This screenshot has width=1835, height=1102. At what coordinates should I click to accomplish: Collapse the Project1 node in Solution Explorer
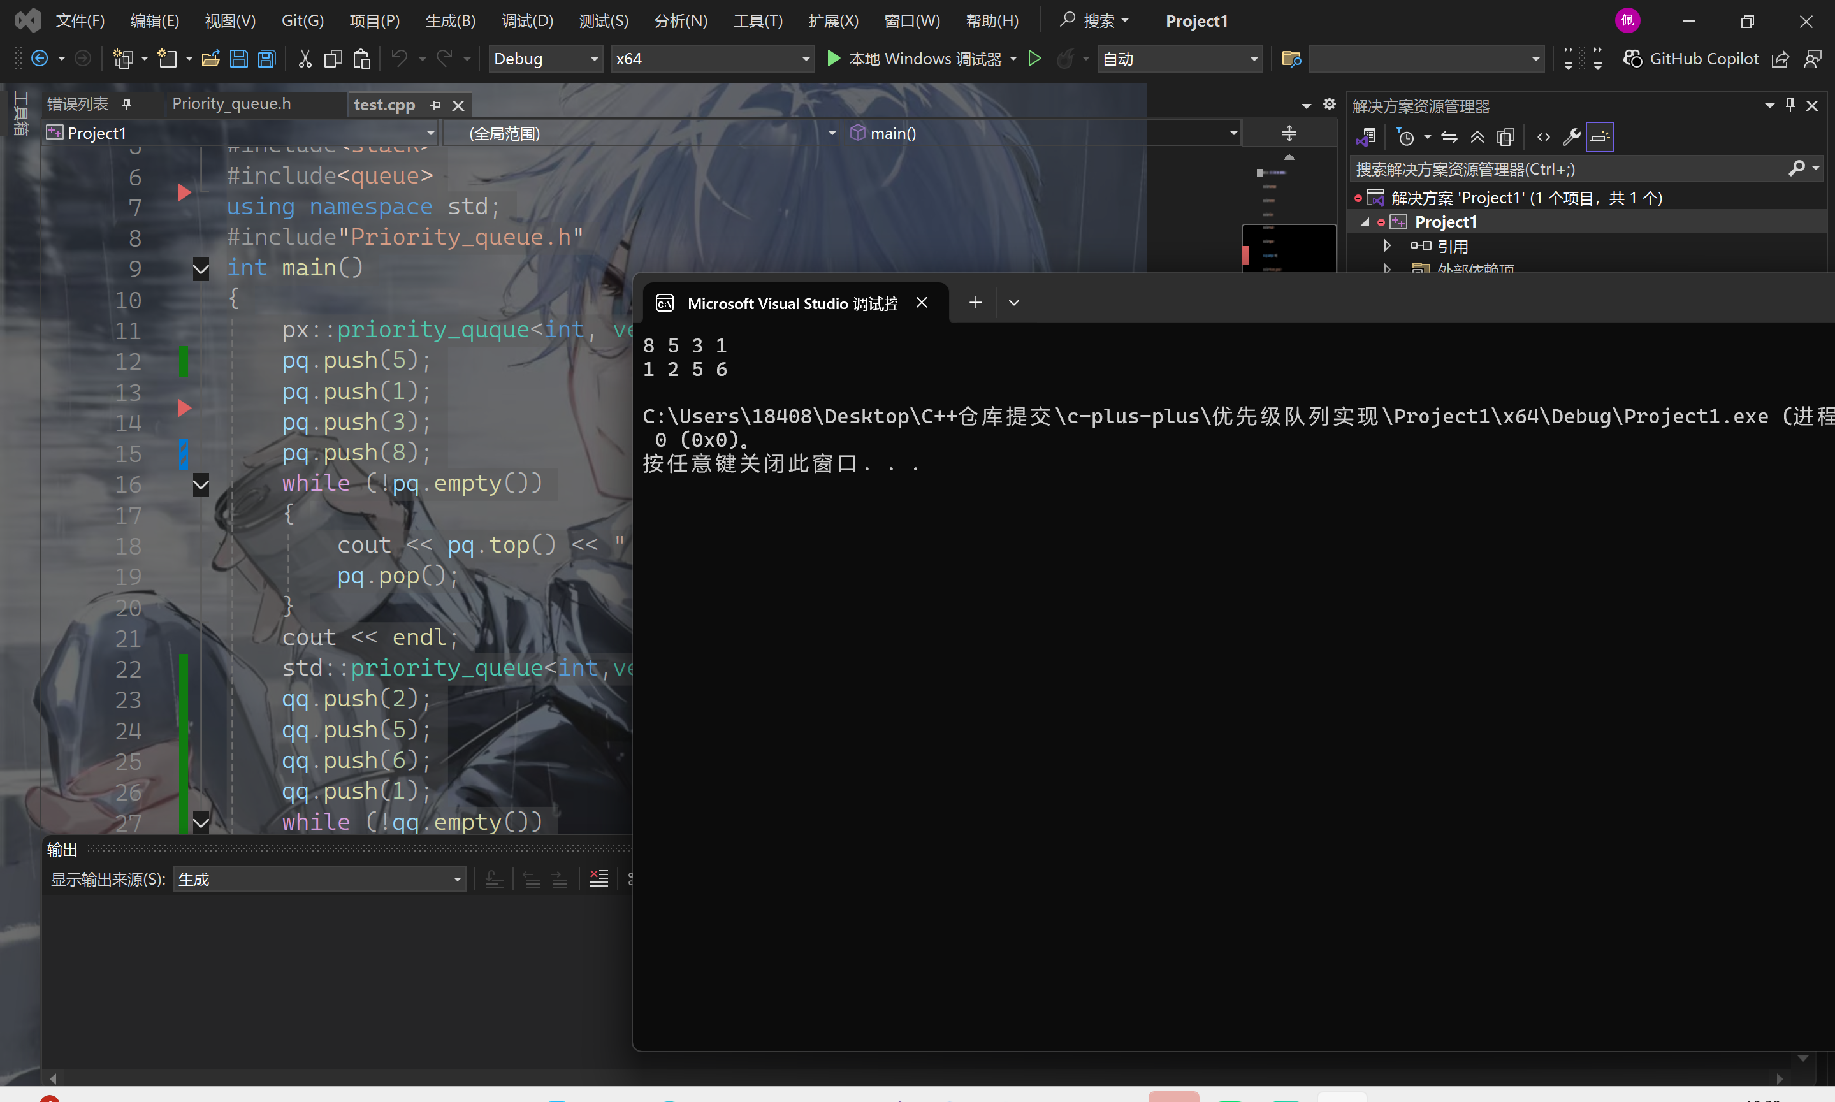click(1365, 222)
